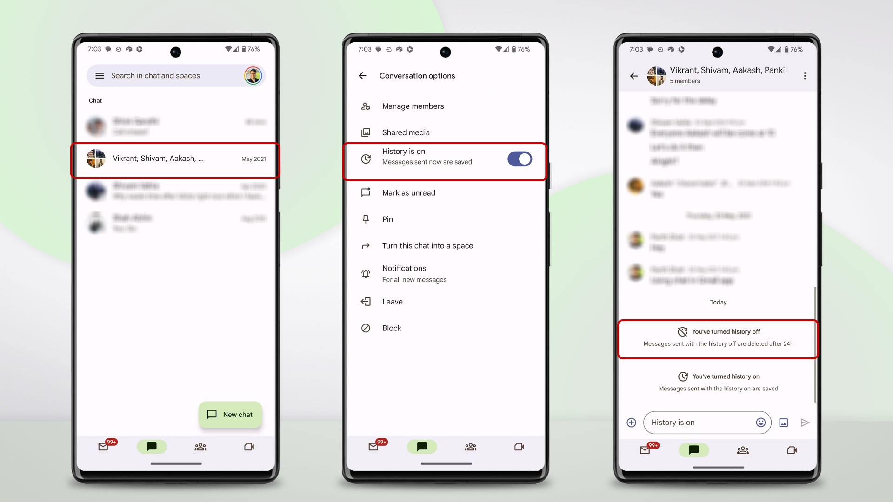Image resolution: width=893 pixels, height=502 pixels.
Task: Click the back arrow on Conversation options
Action: 362,75
